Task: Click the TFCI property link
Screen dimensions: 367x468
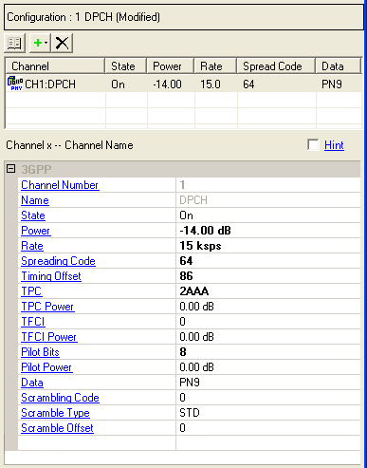Action: 33,322
